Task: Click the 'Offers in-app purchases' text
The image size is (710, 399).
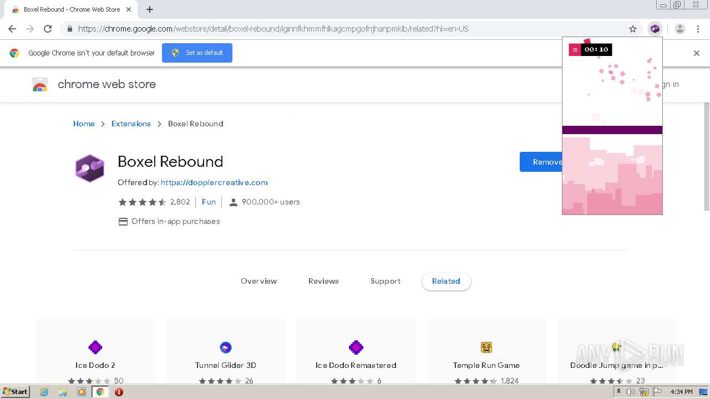Action: point(176,221)
